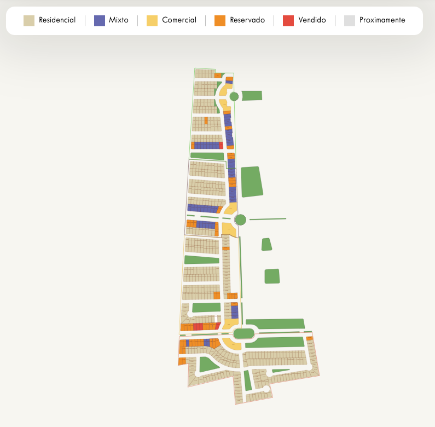Select the Comercial legend label
Image resolution: width=435 pixels, height=427 pixels.
pos(179,20)
